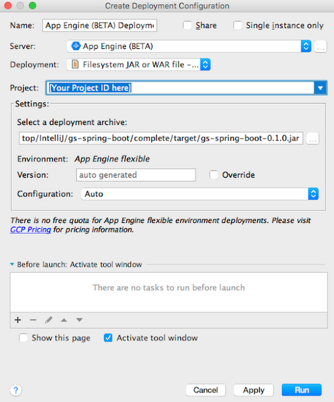Click the green zoom window button
The height and width of the screenshot is (402, 334).
(32, 5)
